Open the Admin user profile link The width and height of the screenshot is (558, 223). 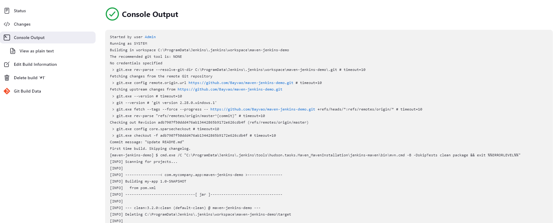point(150,37)
